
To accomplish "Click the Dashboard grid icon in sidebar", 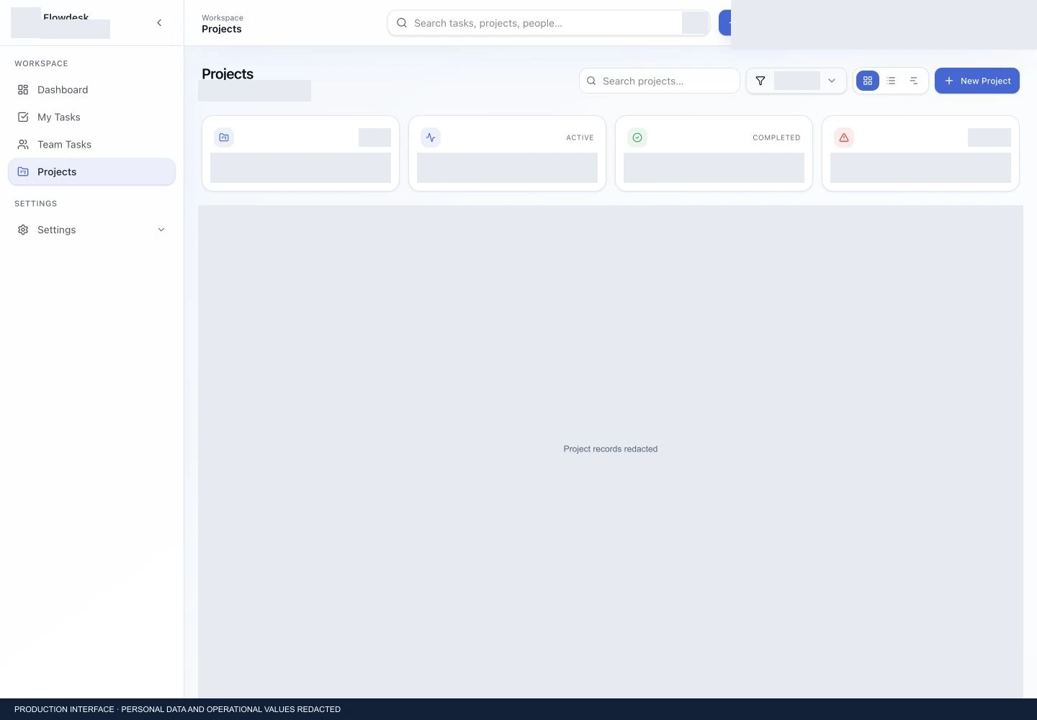I will tap(23, 90).
